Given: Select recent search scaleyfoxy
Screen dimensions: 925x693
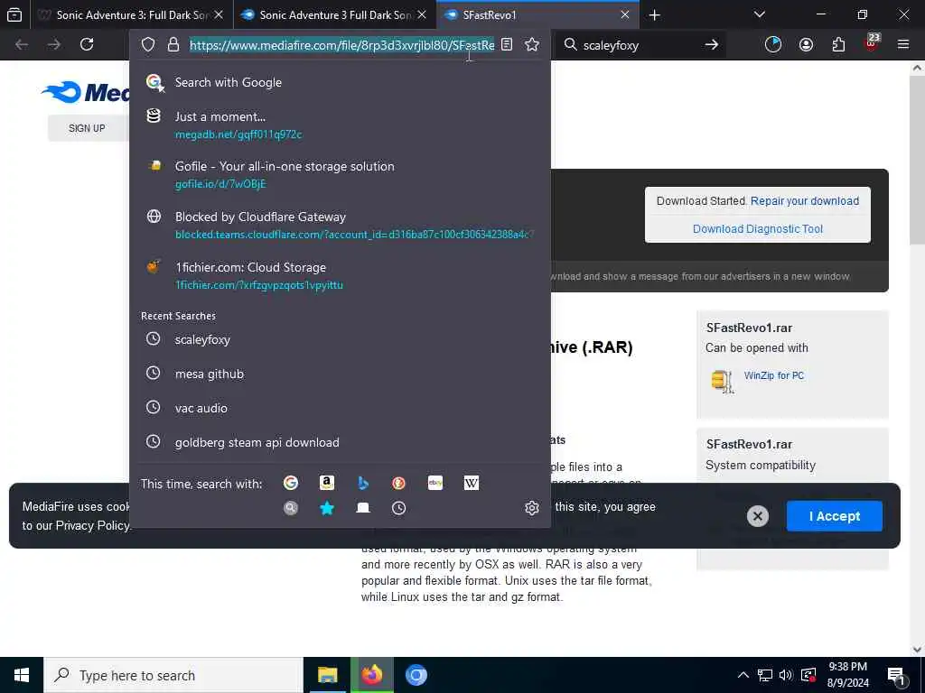Looking at the screenshot, I should tap(340, 339).
